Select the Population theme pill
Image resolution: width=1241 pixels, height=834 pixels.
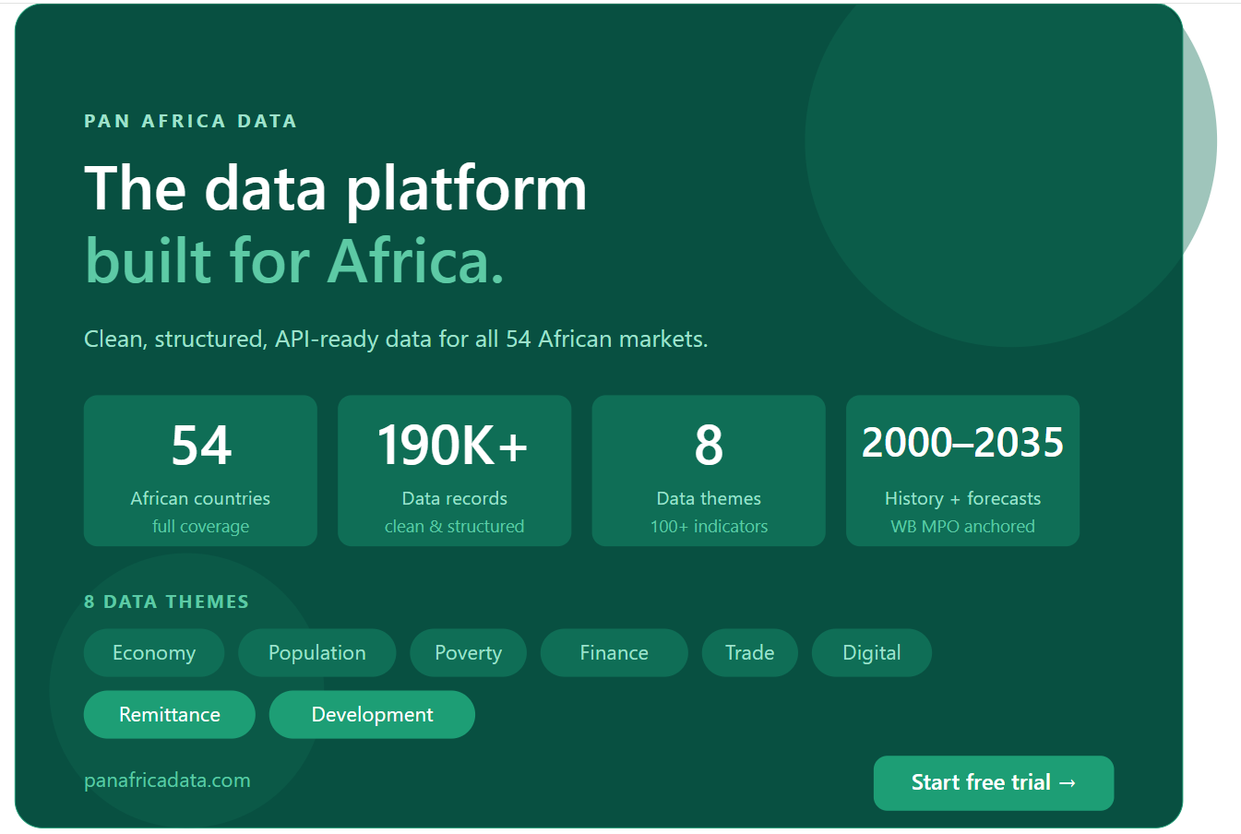coord(317,653)
